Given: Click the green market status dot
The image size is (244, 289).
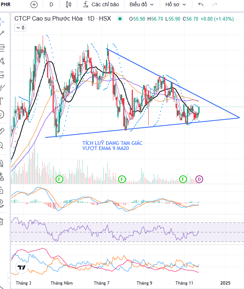Looking at the screenshot, I should pos(120,19).
